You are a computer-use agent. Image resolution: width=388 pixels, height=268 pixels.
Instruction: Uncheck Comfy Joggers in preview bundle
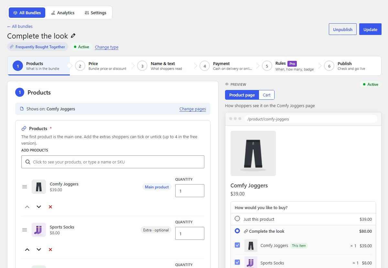(x=237, y=245)
